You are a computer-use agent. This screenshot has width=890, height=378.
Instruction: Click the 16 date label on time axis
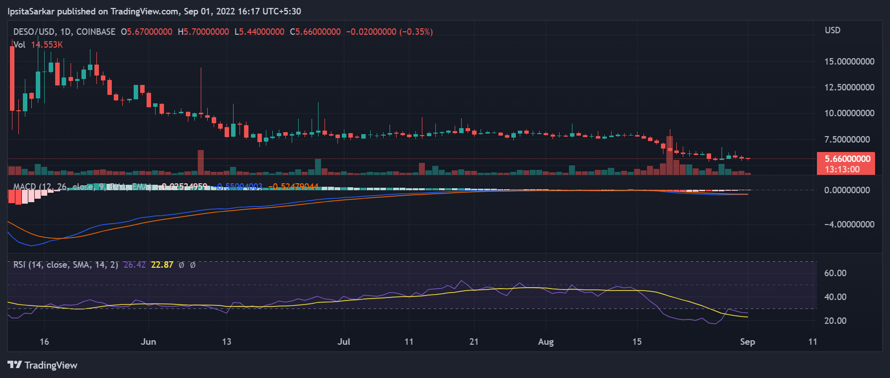(x=44, y=342)
